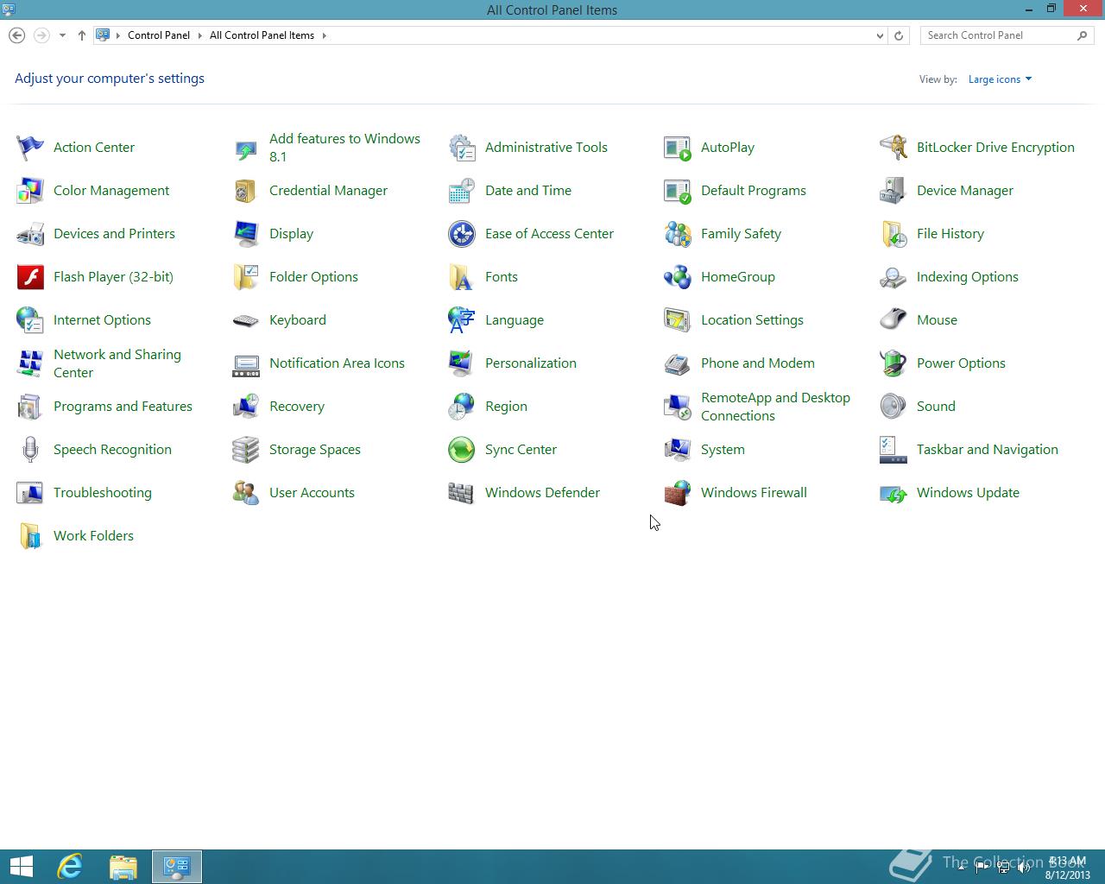The width and height of the screenshot is (1105, 884).
Task: Open the Windows Firewall brick icon
Action: pyautogui.click(x=678, y=493)
